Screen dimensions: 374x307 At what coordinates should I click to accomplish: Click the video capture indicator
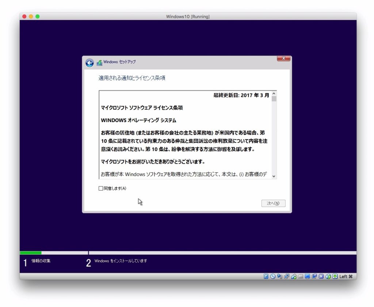(x=314, y=276)
